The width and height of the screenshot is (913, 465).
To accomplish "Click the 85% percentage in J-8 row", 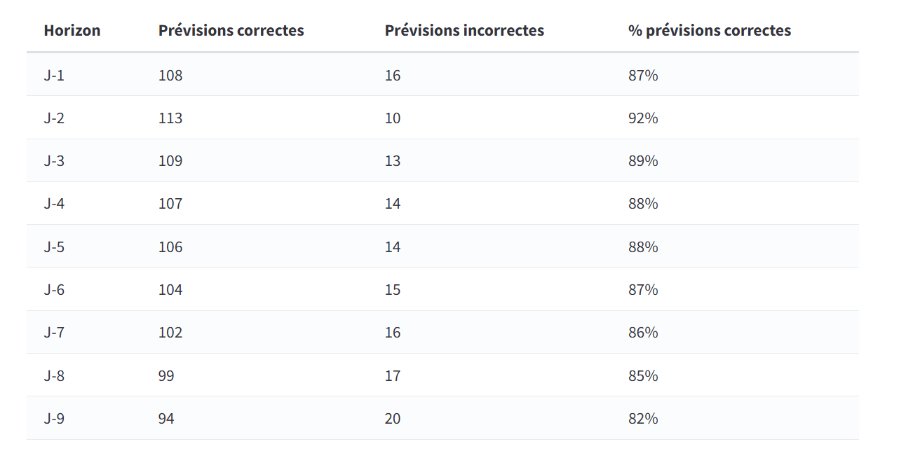I will [x=643, y=376].
